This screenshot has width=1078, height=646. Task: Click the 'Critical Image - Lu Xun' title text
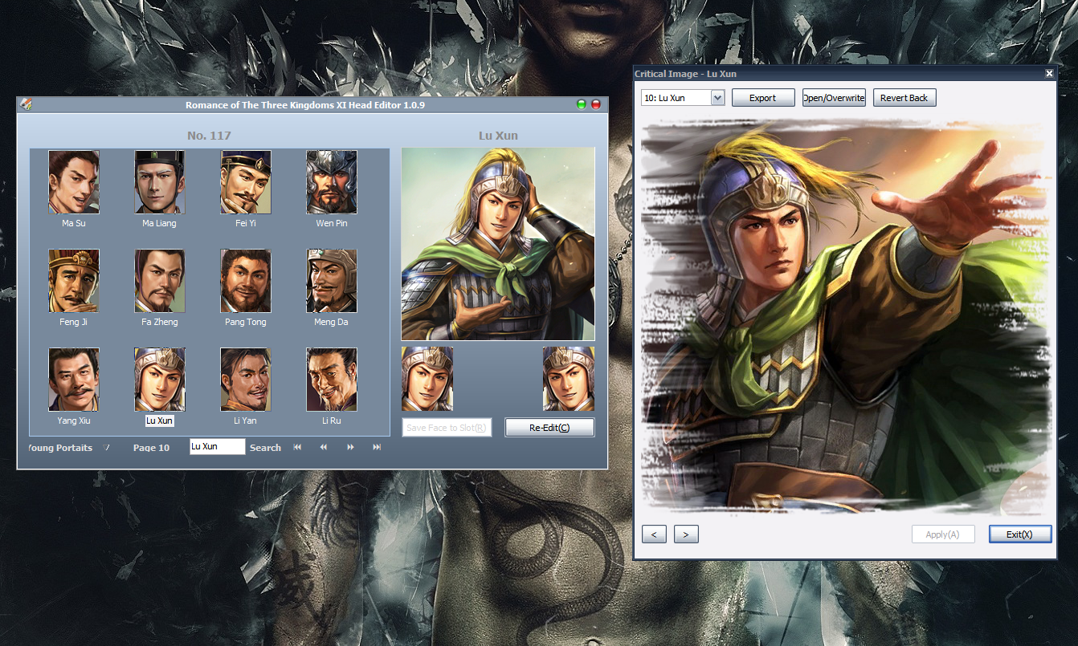pos(685,74)
